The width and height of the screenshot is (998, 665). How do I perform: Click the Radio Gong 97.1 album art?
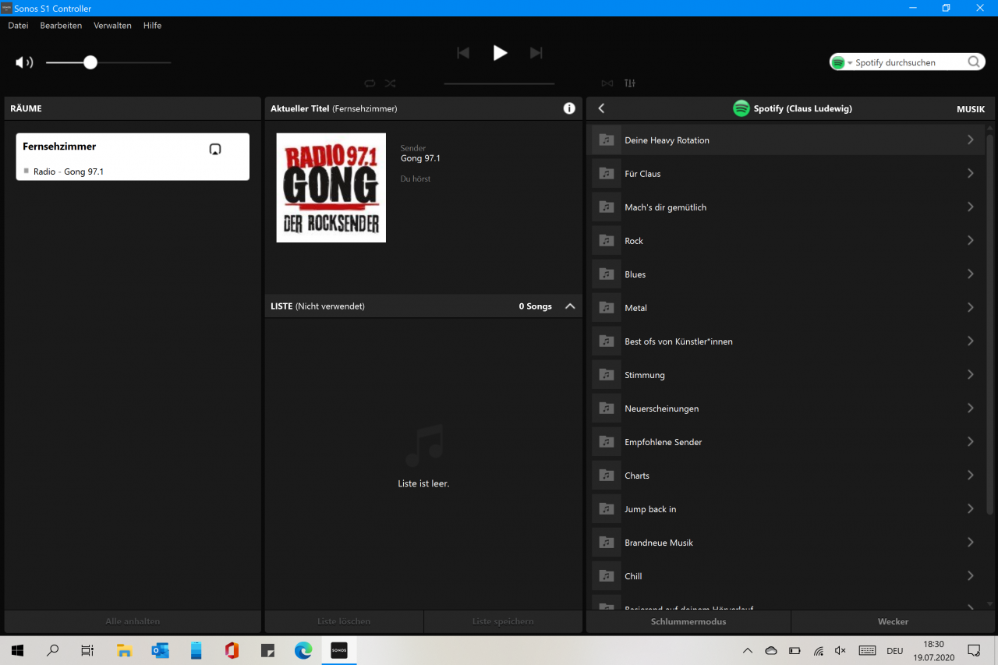(331, 188)
